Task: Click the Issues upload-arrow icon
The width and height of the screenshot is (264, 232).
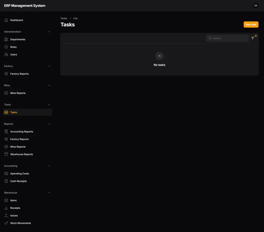Action: tap(6, 215)
